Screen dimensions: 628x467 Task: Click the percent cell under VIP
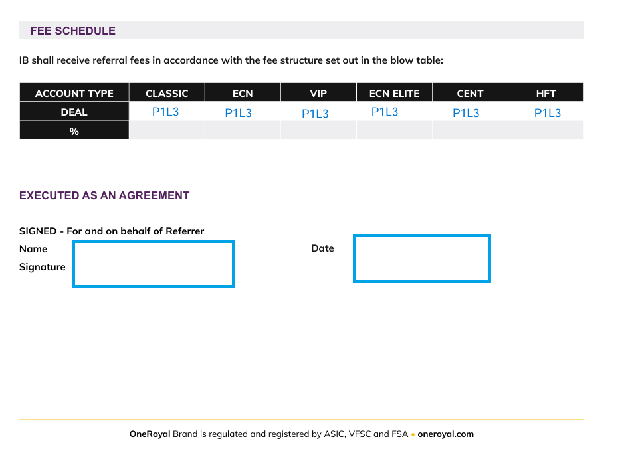click(318, 130)
